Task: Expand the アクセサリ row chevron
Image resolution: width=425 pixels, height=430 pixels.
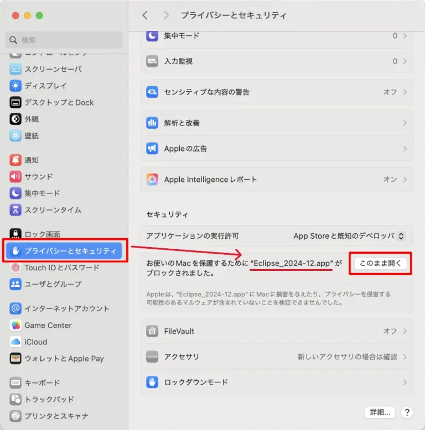Action: tap(405, 357)
